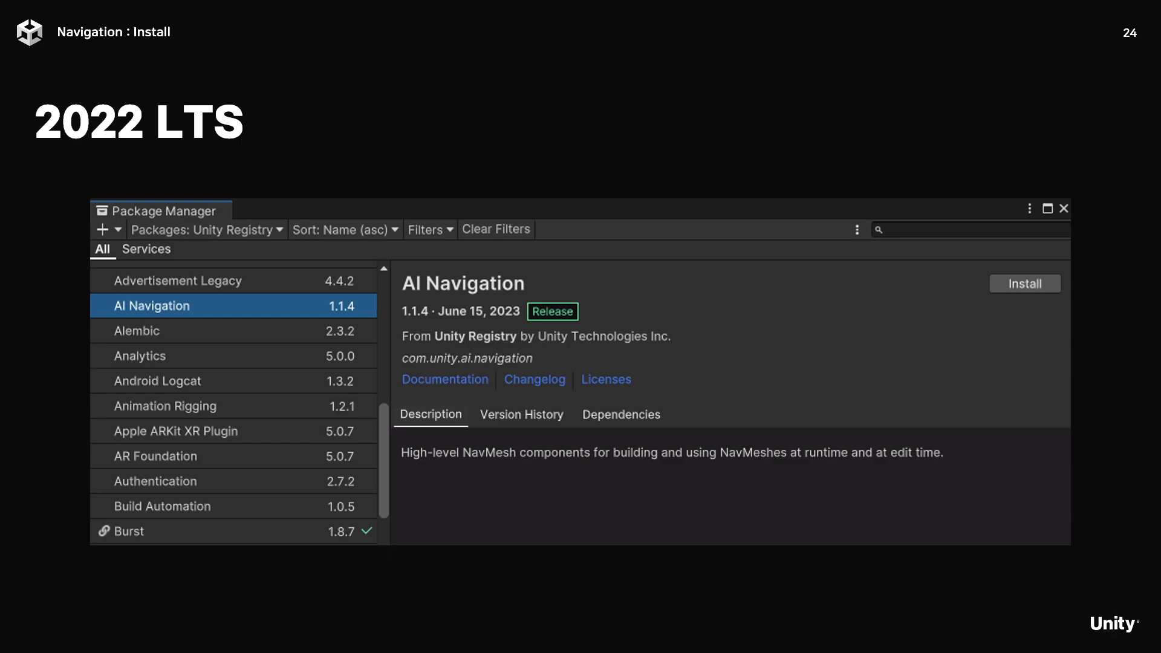
Task: Install the AI Navigation package
Action: (1024, 284)
